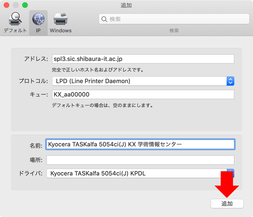Click the ドライバ: label

[x=30, y=173]
